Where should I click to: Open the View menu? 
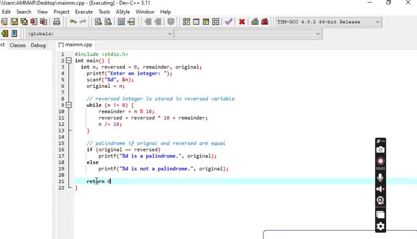[42, 12]
